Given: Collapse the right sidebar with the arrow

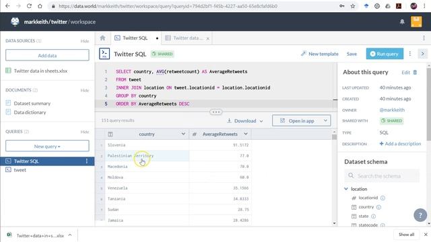Looking at the screenshot, I should click(x=422, y=54).
